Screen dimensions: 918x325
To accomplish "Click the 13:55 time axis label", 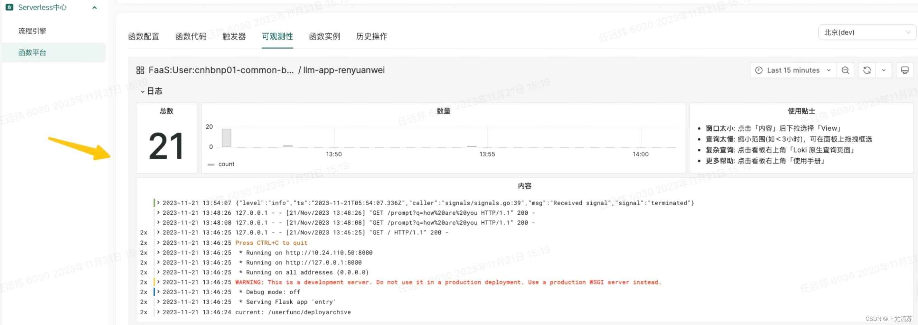I will [487, 154].
